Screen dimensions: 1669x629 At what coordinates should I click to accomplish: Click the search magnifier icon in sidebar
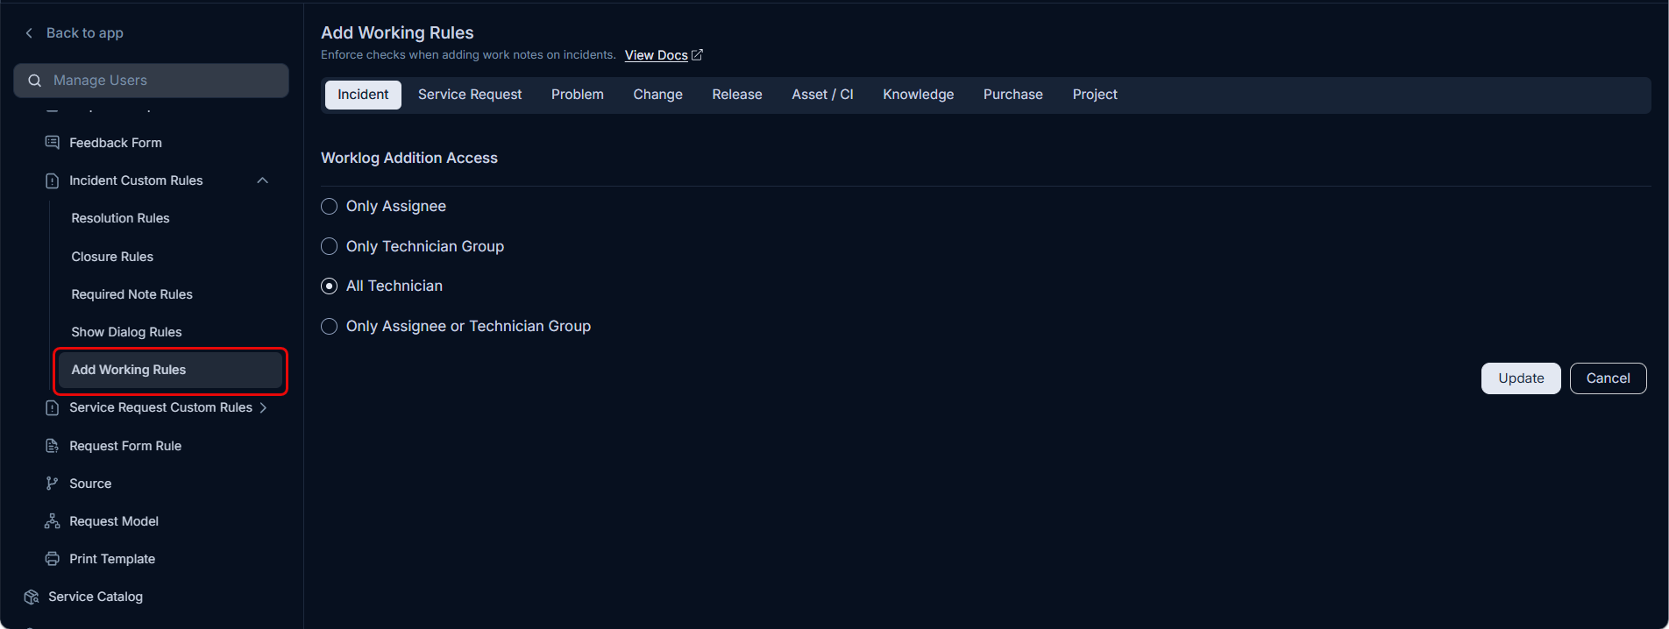(x=35, y=81)
